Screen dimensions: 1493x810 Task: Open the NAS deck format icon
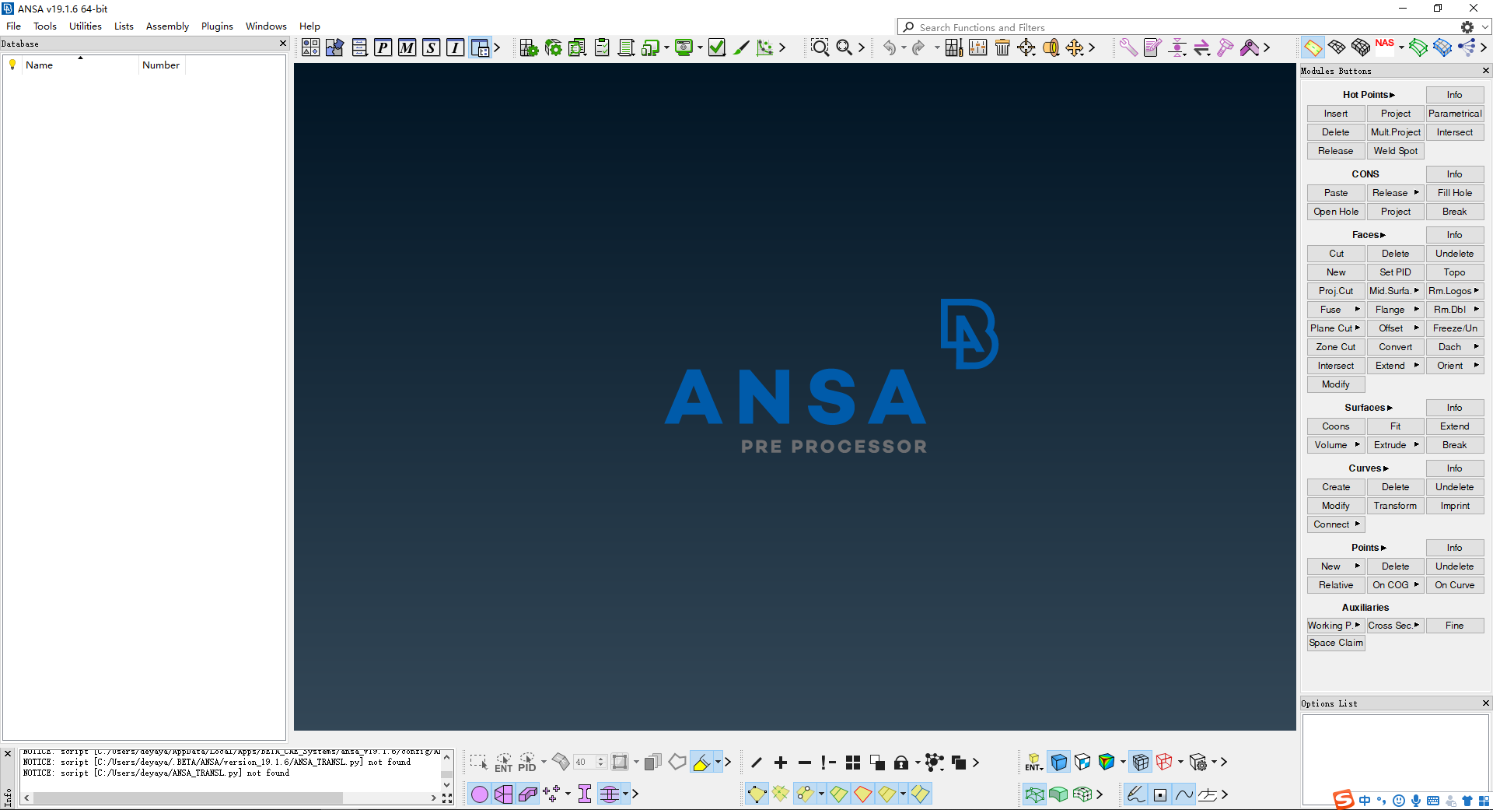pos(1383,47)
